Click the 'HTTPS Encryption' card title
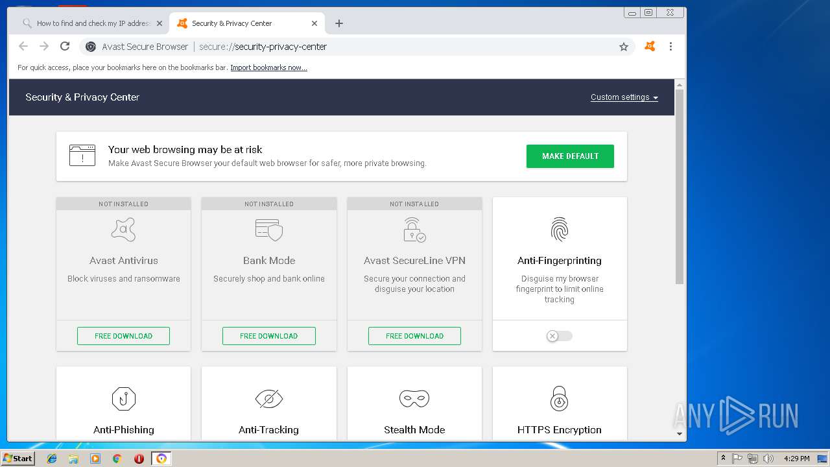The image size is (830, 467). (x=560, y=430)
